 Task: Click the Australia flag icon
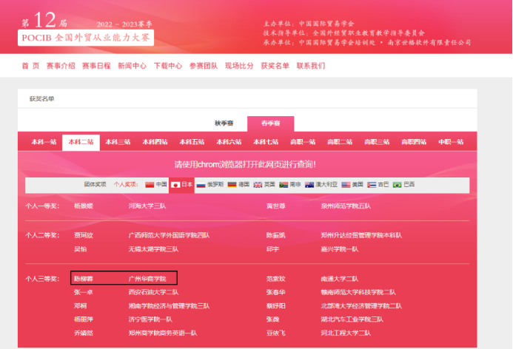(309, 184)
